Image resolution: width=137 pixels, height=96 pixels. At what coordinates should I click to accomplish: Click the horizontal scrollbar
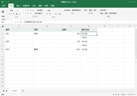pos(108,91)
